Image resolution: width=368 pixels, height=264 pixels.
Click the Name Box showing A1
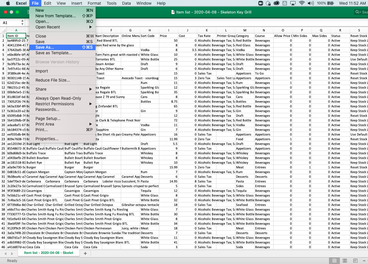pos(11,23)
